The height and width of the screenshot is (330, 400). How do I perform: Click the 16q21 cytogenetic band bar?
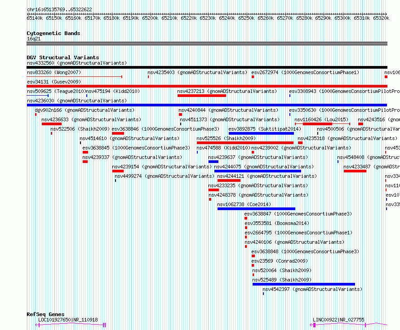pyautogui.click(x=207, y=44)
